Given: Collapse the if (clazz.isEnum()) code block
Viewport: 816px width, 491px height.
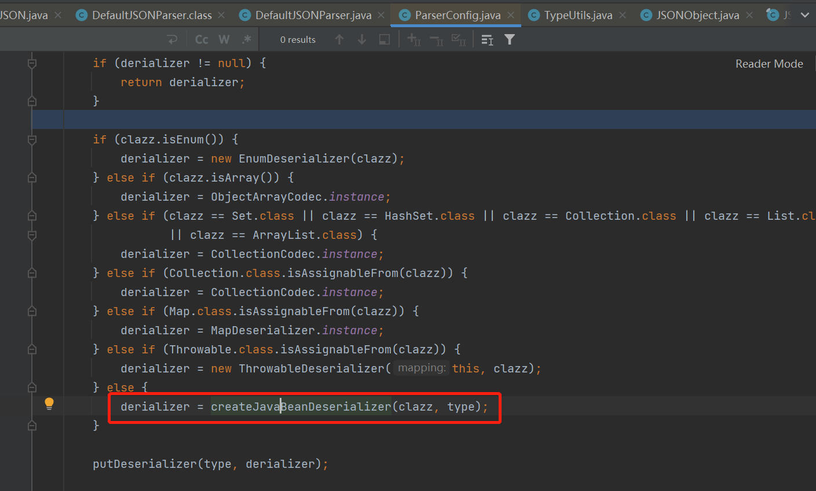Looking at the screenshot, I should pos(32,139).
